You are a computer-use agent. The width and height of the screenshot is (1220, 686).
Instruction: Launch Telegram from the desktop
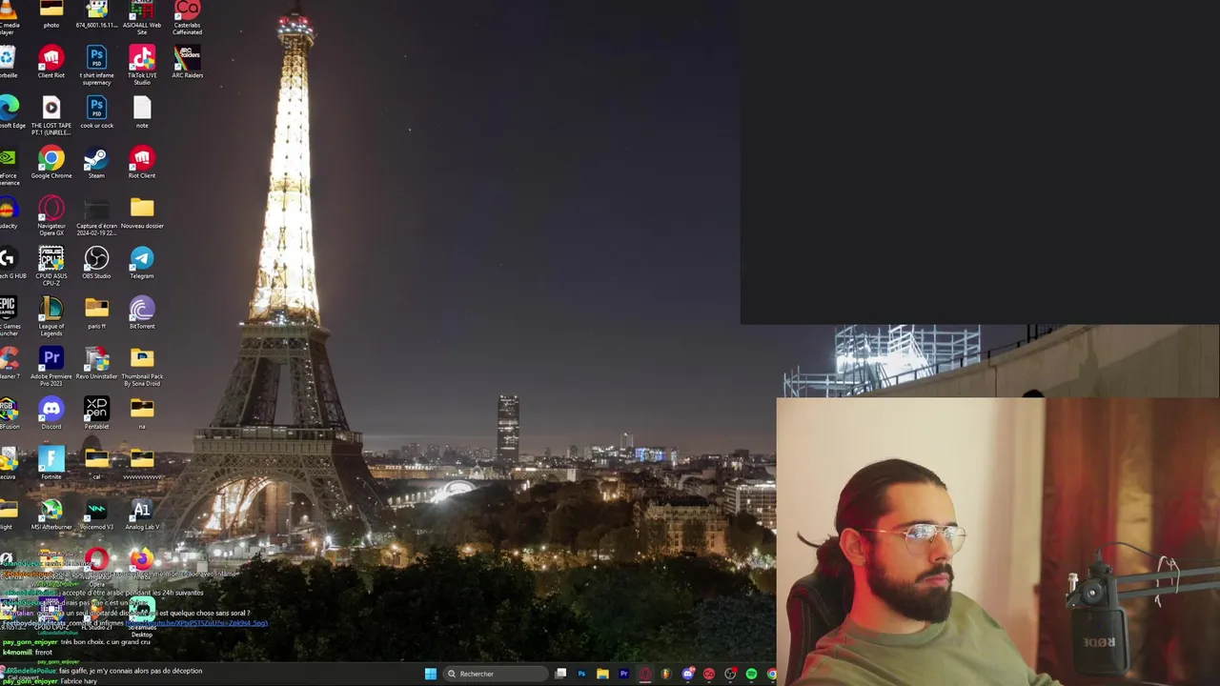click(142, 263)
